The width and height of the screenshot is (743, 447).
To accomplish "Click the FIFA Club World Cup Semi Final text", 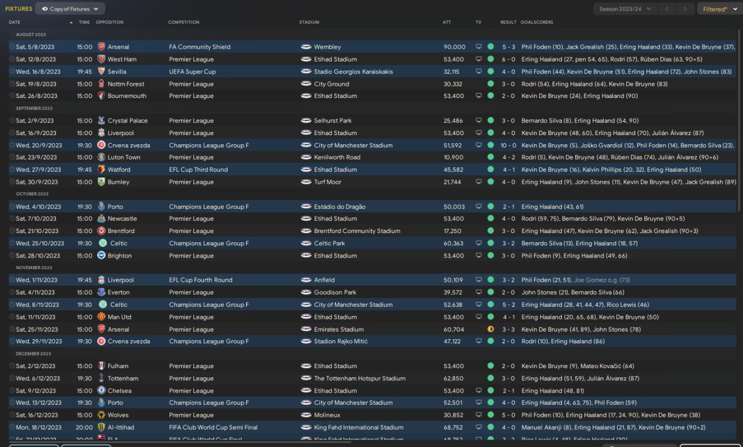I will click(x=213, y=427).
